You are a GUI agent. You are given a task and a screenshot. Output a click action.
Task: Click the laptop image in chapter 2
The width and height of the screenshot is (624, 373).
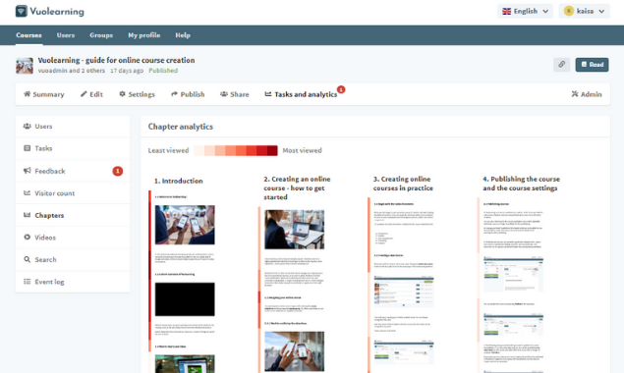(x=295, y=230)
